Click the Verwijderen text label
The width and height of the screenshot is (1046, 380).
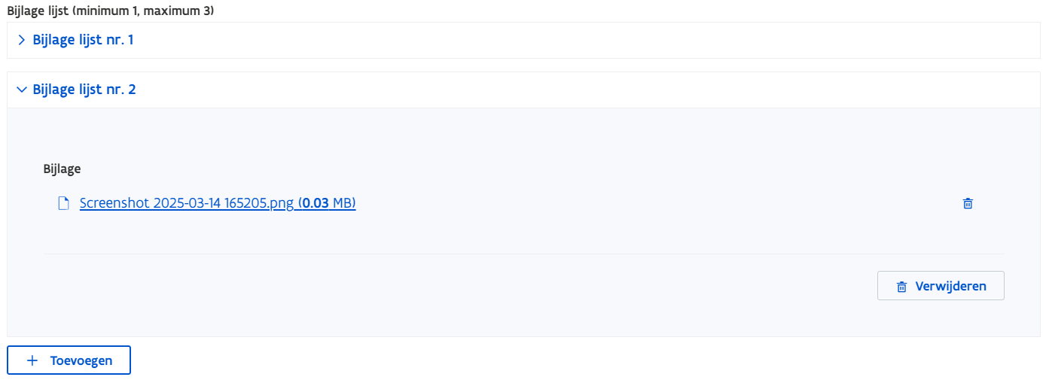coord(950,286)
